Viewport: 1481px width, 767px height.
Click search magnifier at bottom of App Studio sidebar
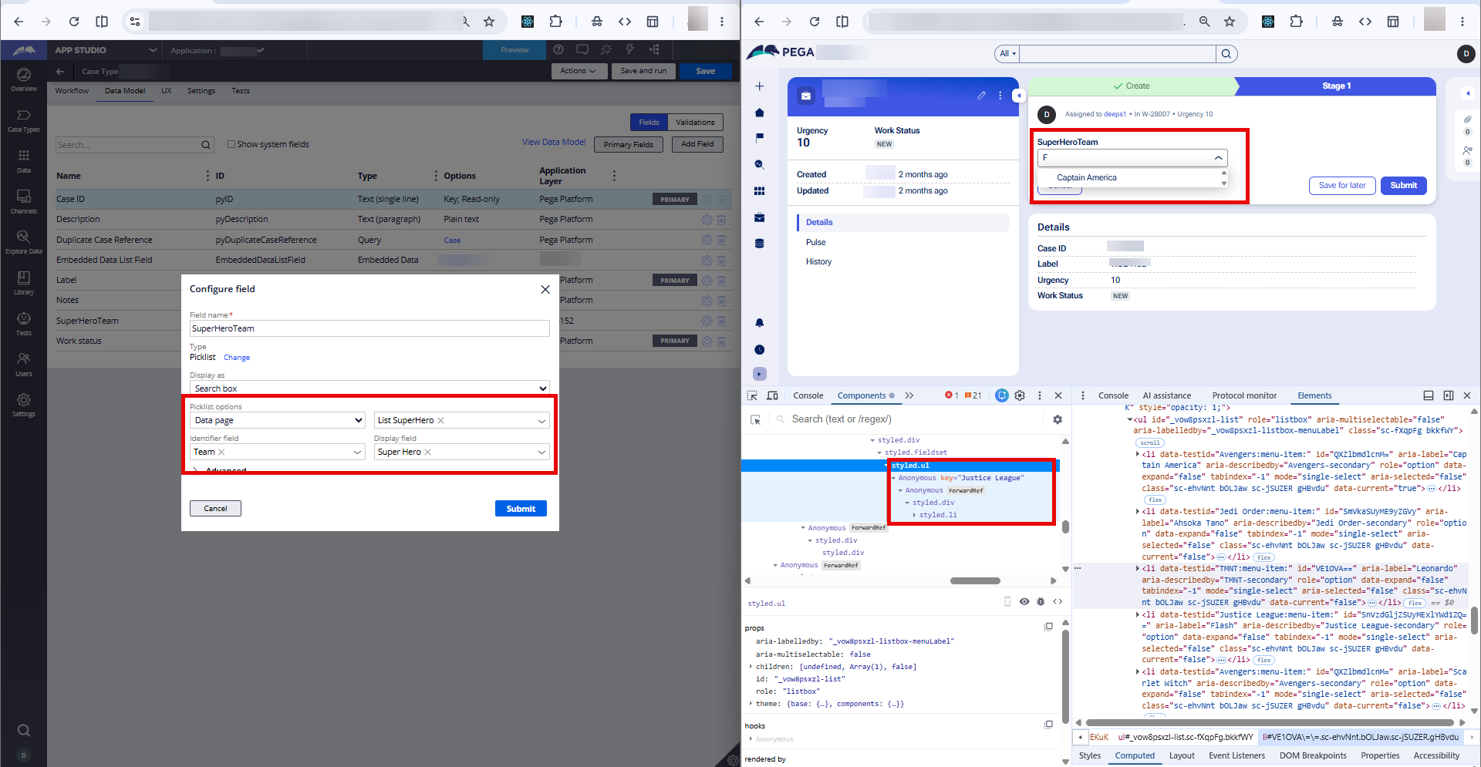(24, 730)
